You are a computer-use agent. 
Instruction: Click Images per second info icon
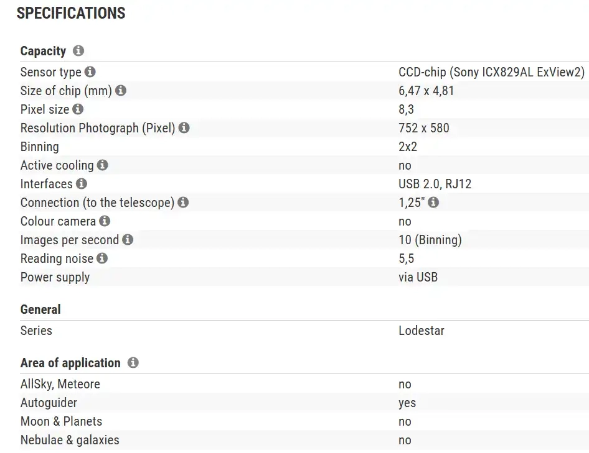128,240
